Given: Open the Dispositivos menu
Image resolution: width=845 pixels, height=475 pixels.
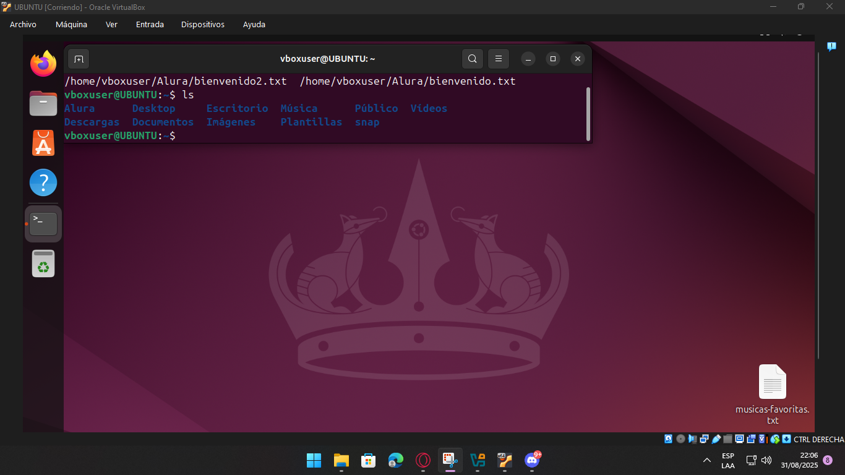Looking at the screenshot, I should click(x=203, y=25).
